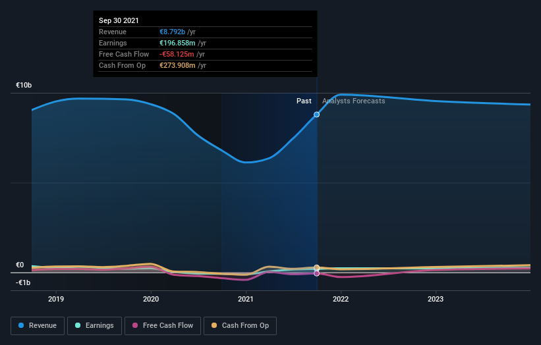Click the €8.792b revenue value
541x345 pixels.
click(172, 32)
